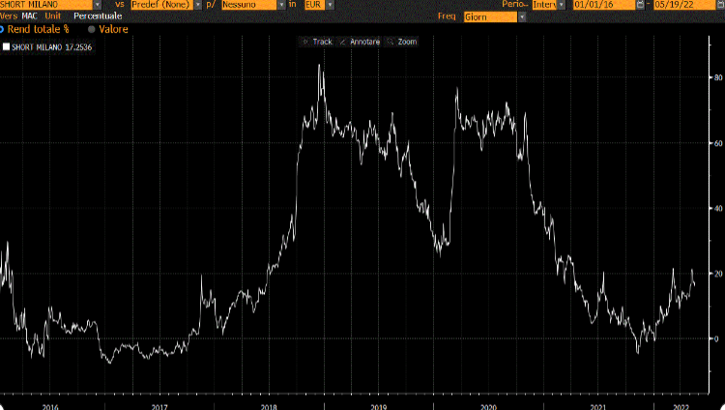Activate the Zoom magnifier tool
The width and height of the screenshot is (725, 410).
click(x=401, y=42)
